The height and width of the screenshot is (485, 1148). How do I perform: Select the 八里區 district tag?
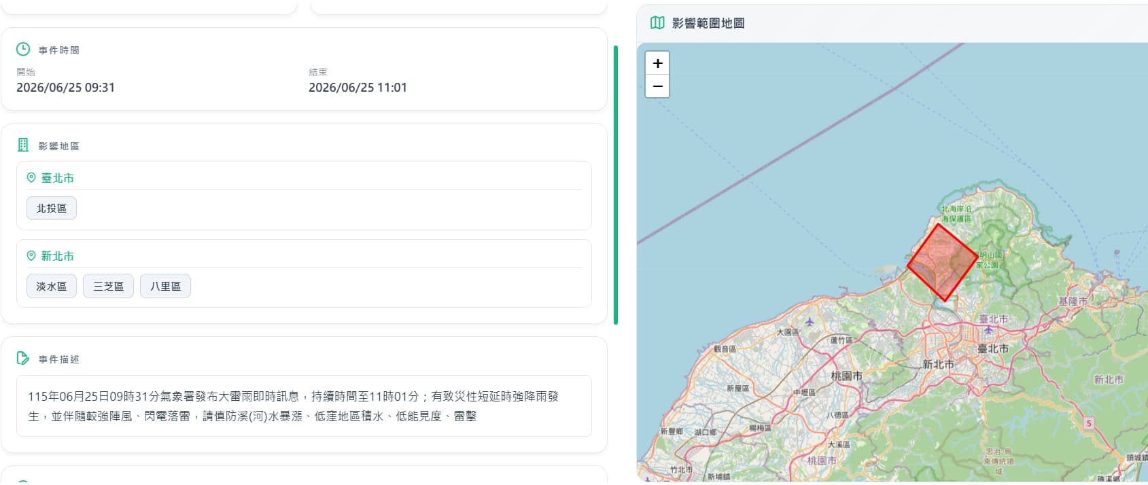[x=166, y=287]
